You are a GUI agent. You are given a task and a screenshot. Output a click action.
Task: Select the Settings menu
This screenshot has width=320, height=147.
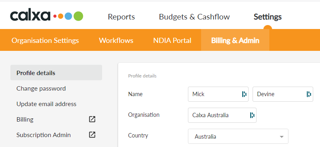268,17
